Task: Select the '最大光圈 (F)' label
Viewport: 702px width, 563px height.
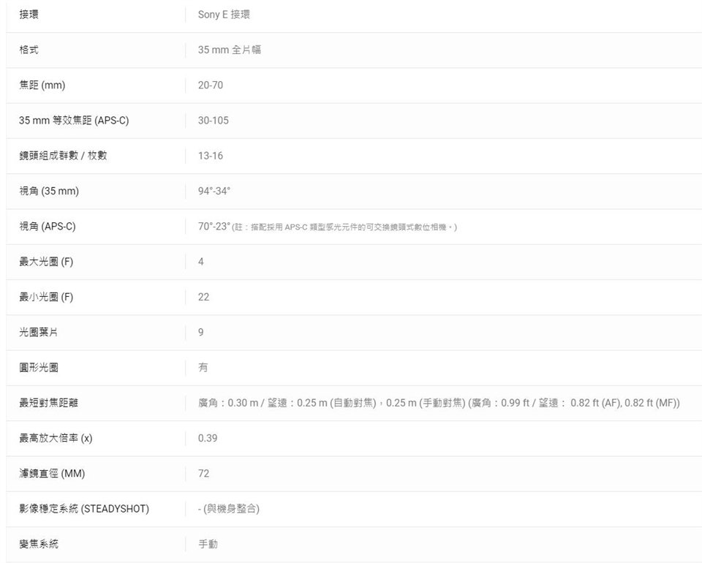Action: pyautogui.click(x=46, y=262)
